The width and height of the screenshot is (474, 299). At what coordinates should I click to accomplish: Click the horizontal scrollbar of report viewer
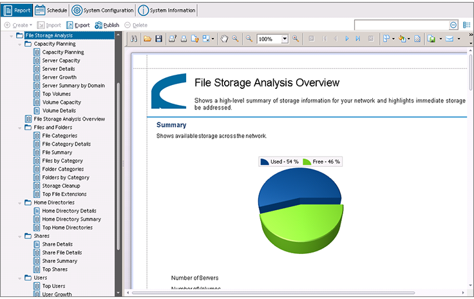click(273, 293)
